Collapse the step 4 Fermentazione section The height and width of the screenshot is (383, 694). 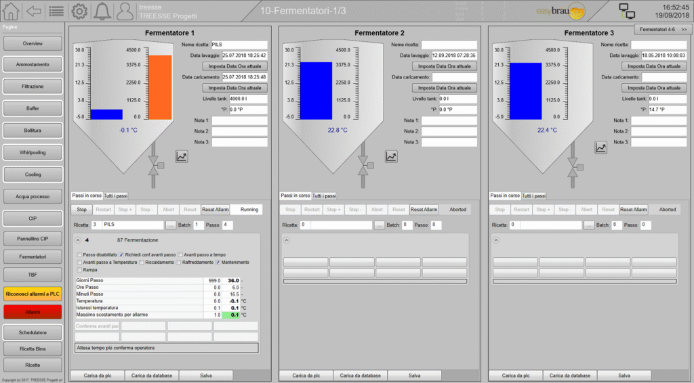click(x=78, y=240)
